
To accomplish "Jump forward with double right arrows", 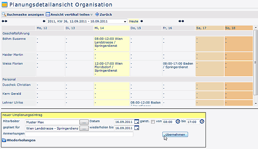I will point(181,21).
